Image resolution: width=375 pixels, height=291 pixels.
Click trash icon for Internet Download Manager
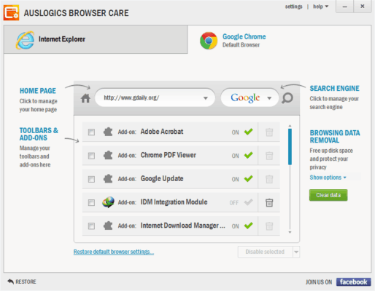point(269,226)
